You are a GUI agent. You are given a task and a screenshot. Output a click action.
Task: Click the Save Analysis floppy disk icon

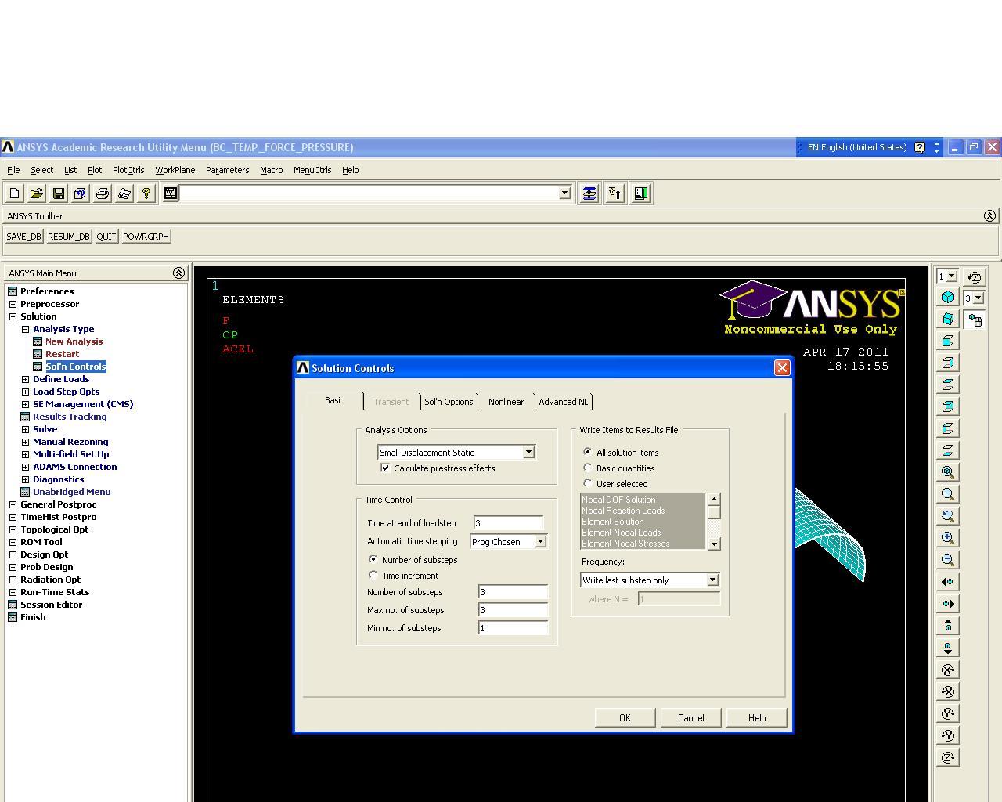[x=58, y=193]
